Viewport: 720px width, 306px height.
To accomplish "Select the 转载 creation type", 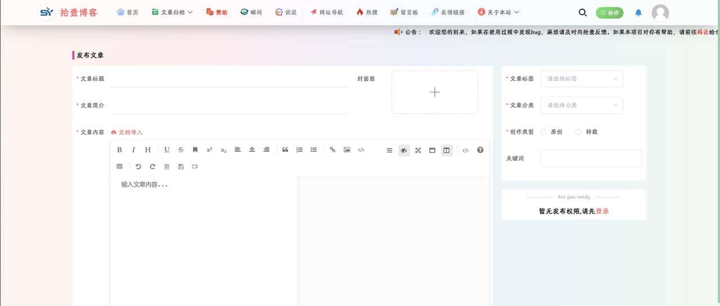I will [587, 132].
